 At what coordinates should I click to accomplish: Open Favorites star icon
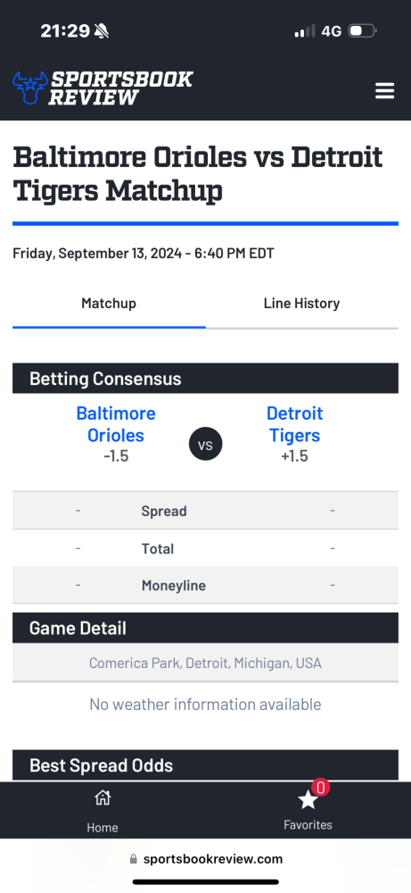308,800
